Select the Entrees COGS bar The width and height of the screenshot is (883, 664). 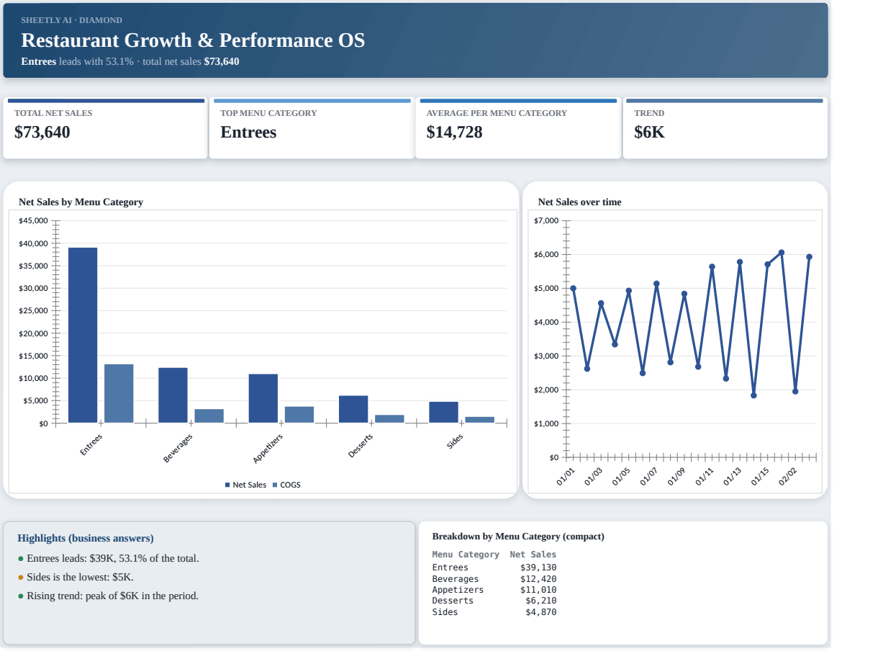pos(119,393)
